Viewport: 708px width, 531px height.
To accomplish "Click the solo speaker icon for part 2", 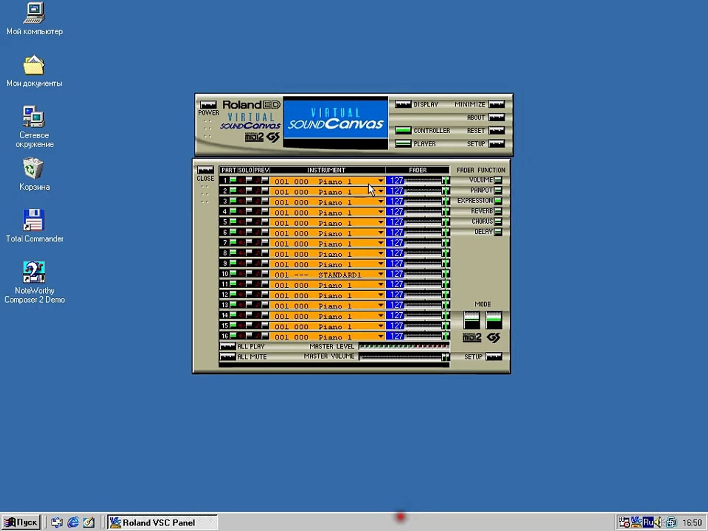I will coord(241,191).
